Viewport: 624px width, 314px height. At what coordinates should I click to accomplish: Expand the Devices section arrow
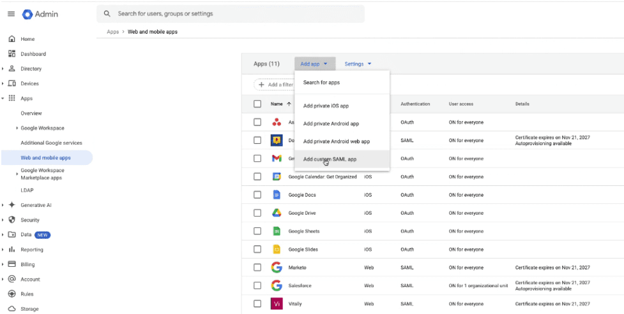click(3, 83)
